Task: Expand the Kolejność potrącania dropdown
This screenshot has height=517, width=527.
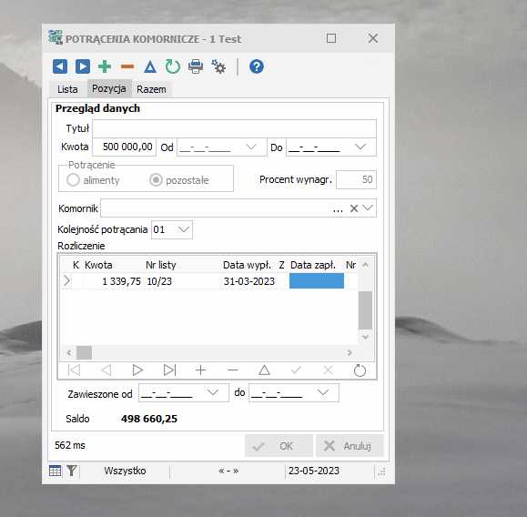Action: coord(184,229)
